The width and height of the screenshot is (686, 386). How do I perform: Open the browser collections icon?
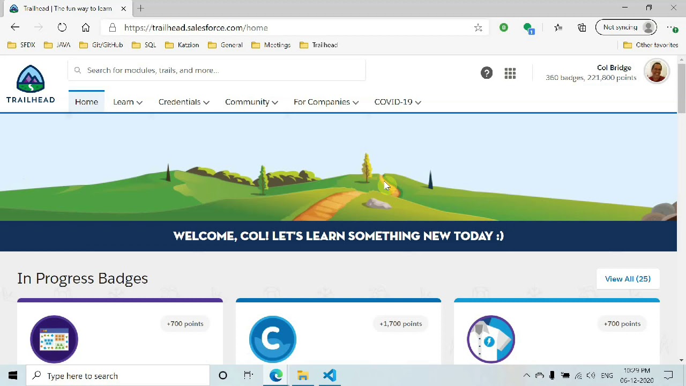582,27
